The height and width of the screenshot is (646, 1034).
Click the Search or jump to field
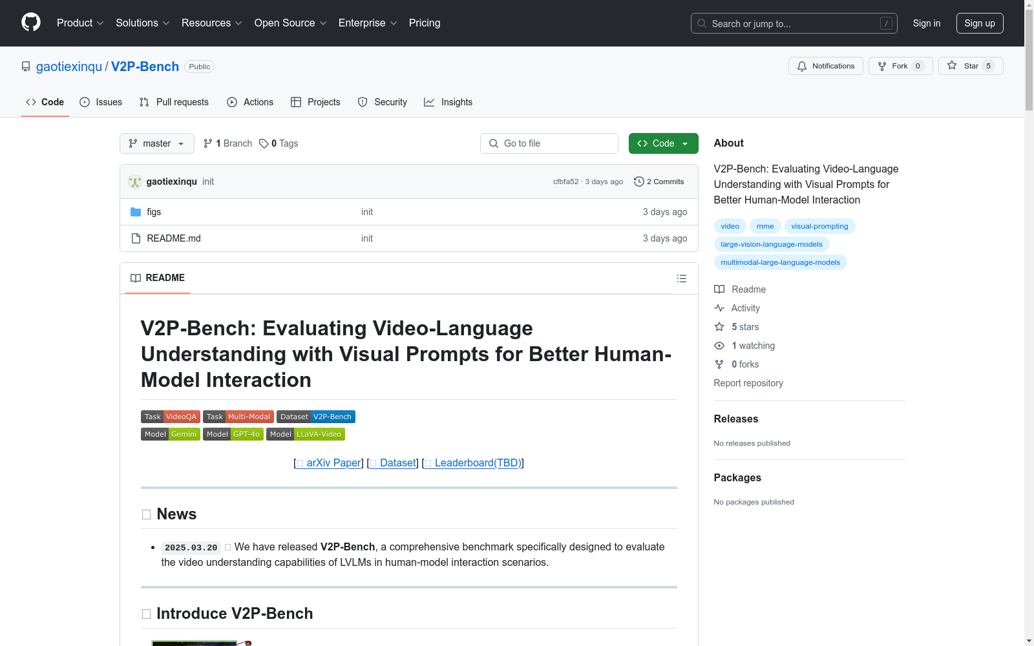[x=794, y=23]
